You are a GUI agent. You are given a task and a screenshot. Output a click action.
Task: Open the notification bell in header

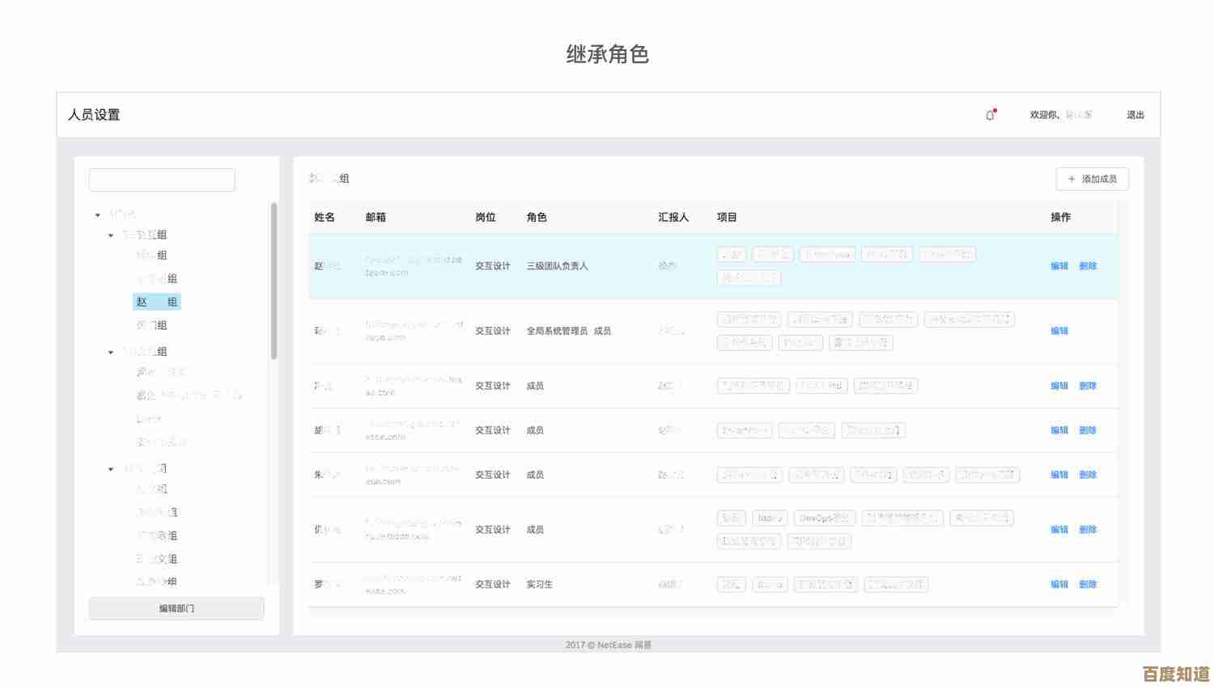(x=990, y=115)
